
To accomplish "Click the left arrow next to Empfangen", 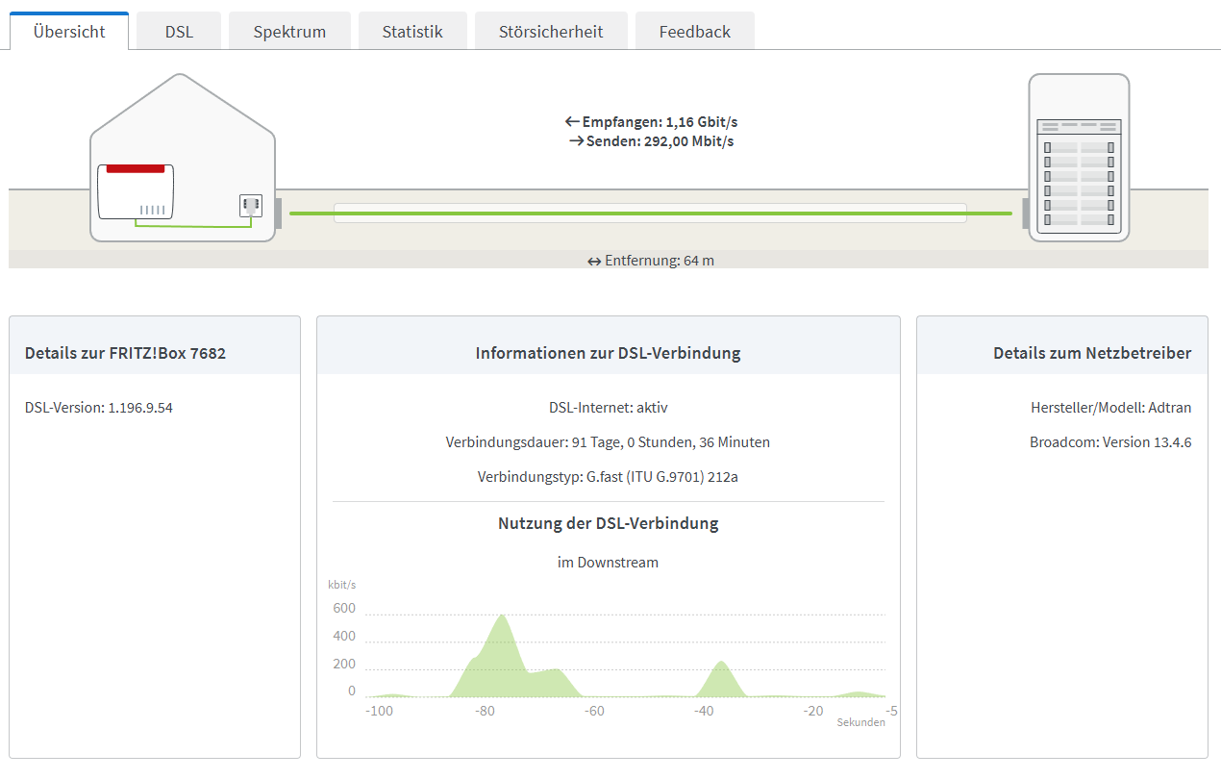I will 572,122.
